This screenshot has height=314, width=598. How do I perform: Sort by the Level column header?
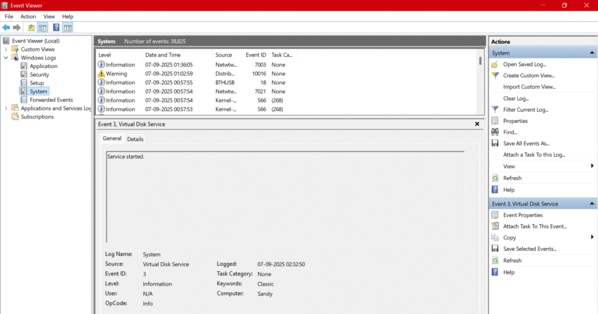pos(119,54)
